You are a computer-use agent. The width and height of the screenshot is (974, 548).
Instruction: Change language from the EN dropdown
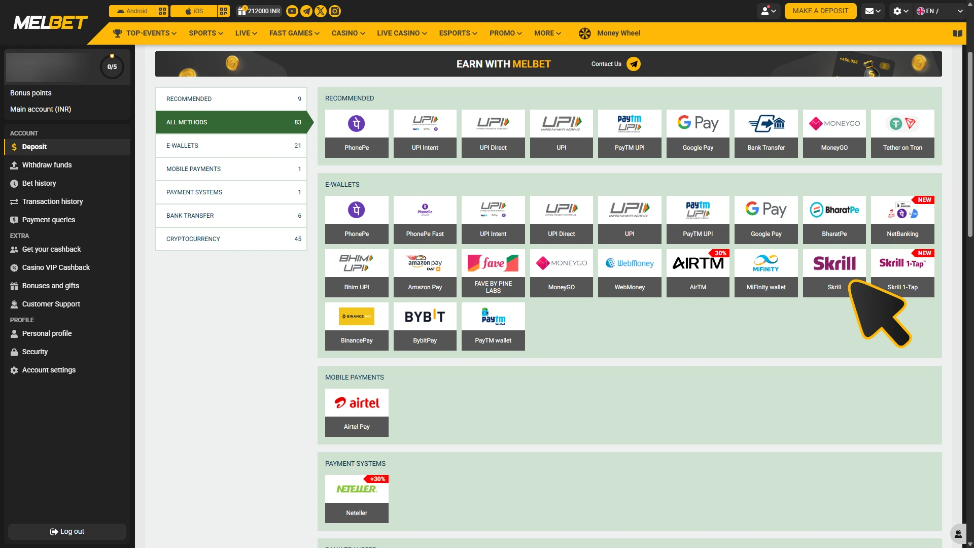click(x=940, y=11)
